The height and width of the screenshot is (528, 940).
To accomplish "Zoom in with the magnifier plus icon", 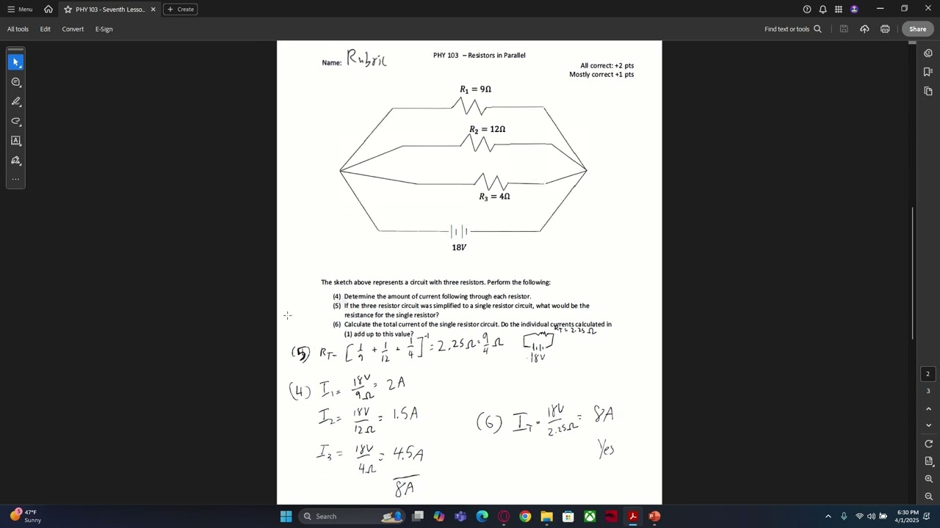I will click(x=928, y=479).
